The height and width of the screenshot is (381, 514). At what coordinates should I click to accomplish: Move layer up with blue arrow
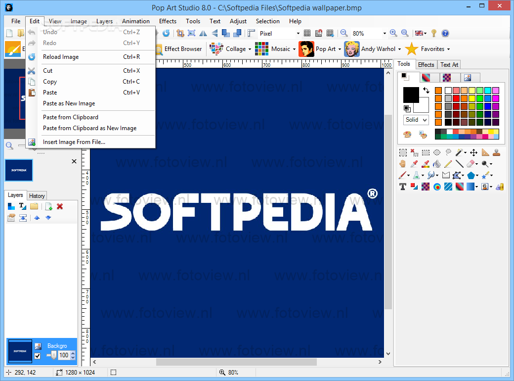pyautogui.click(x=37, y=218)
